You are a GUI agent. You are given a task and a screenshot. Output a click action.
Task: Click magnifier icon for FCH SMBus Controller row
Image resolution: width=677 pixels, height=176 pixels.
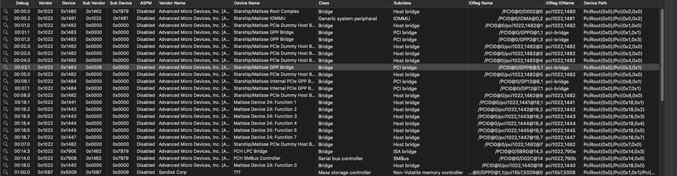(6, 158)
